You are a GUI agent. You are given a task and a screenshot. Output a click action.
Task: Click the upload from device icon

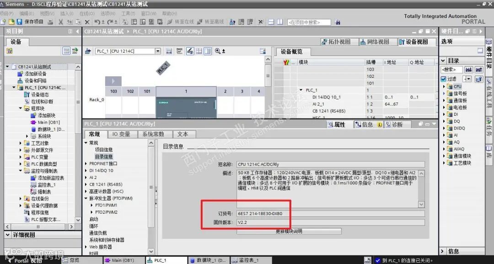pos(142,22)
